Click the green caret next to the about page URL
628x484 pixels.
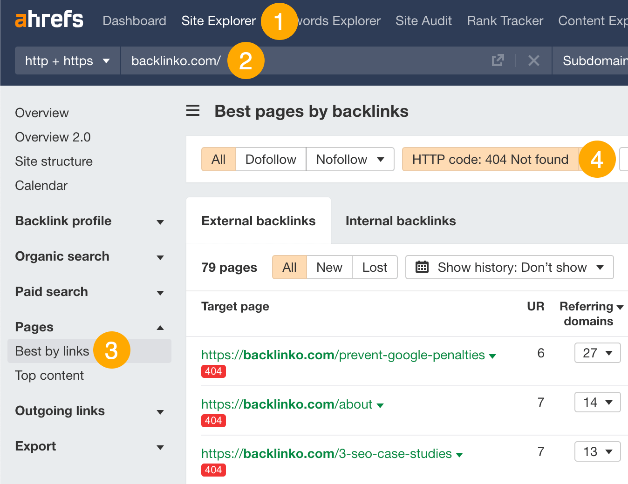coord(381,404)
